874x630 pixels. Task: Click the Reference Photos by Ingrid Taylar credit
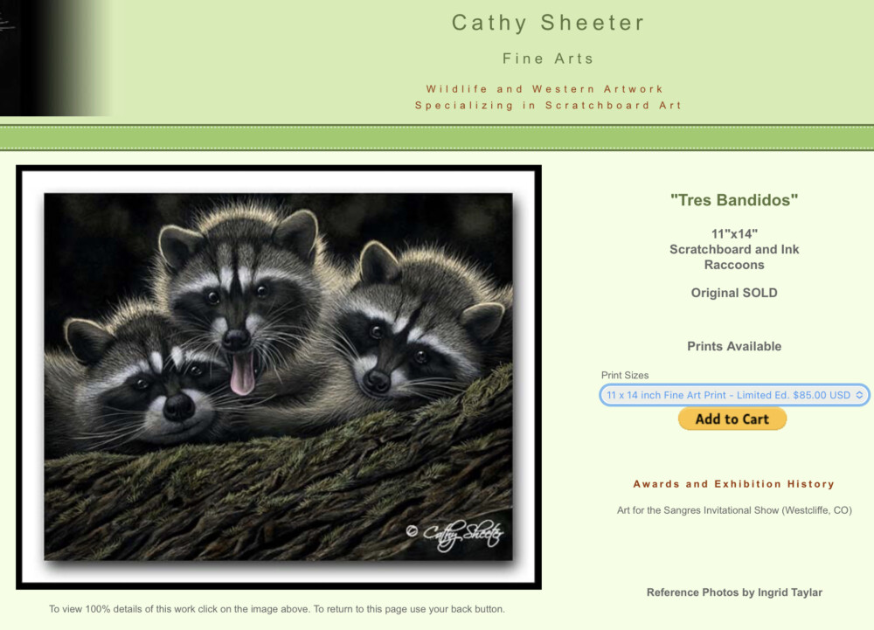(734, 592)
